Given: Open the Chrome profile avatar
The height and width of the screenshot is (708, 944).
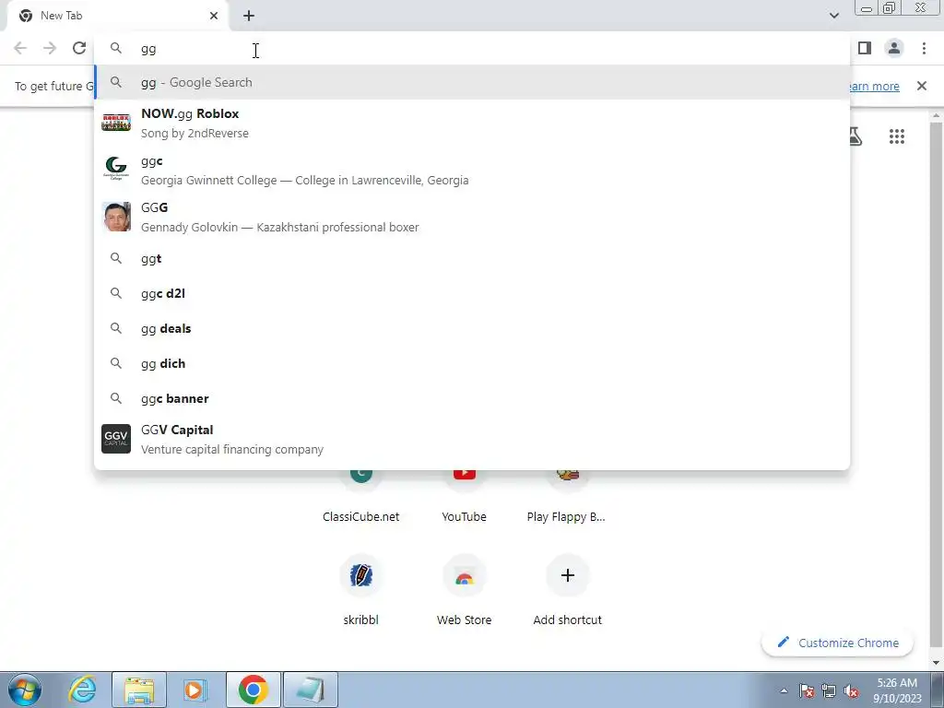Looking at the screenshot, I should (894, 48).
